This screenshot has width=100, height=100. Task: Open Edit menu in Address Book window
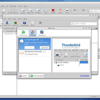(x=9, y=19)
